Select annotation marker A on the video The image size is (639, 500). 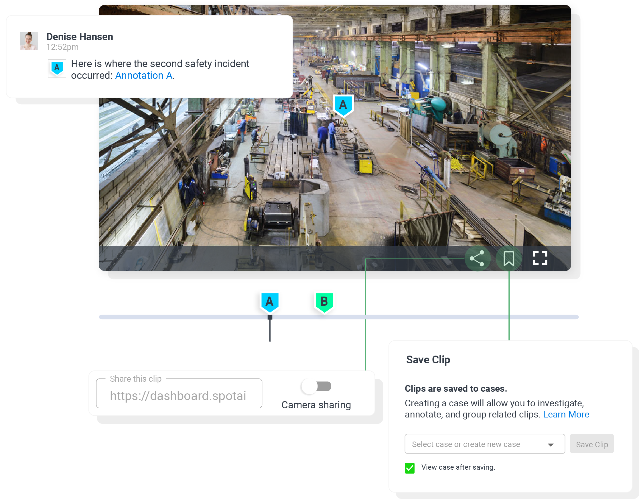pos(343,106)
